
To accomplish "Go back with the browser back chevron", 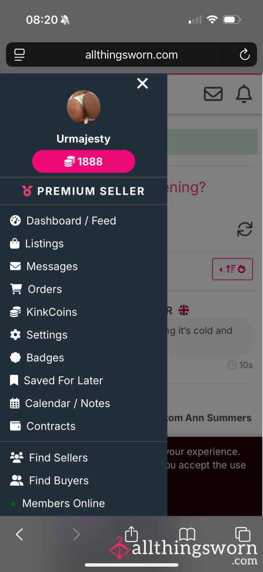I will click(x=19, y=534).
